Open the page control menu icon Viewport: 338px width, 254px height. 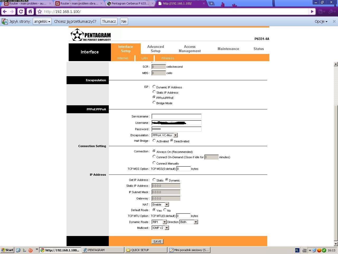(321, 12)
